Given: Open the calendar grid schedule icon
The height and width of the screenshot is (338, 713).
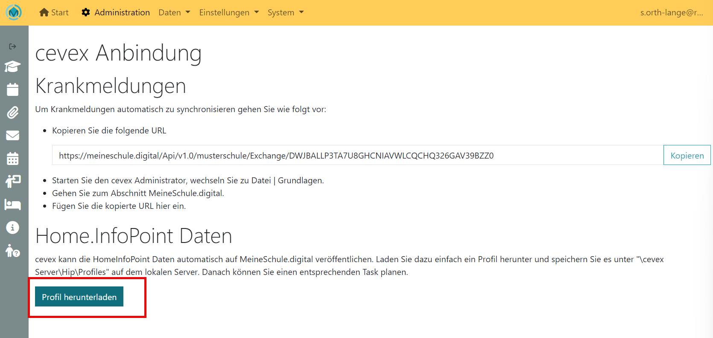Looking at the screenshot, I should [x=12, y=159].
